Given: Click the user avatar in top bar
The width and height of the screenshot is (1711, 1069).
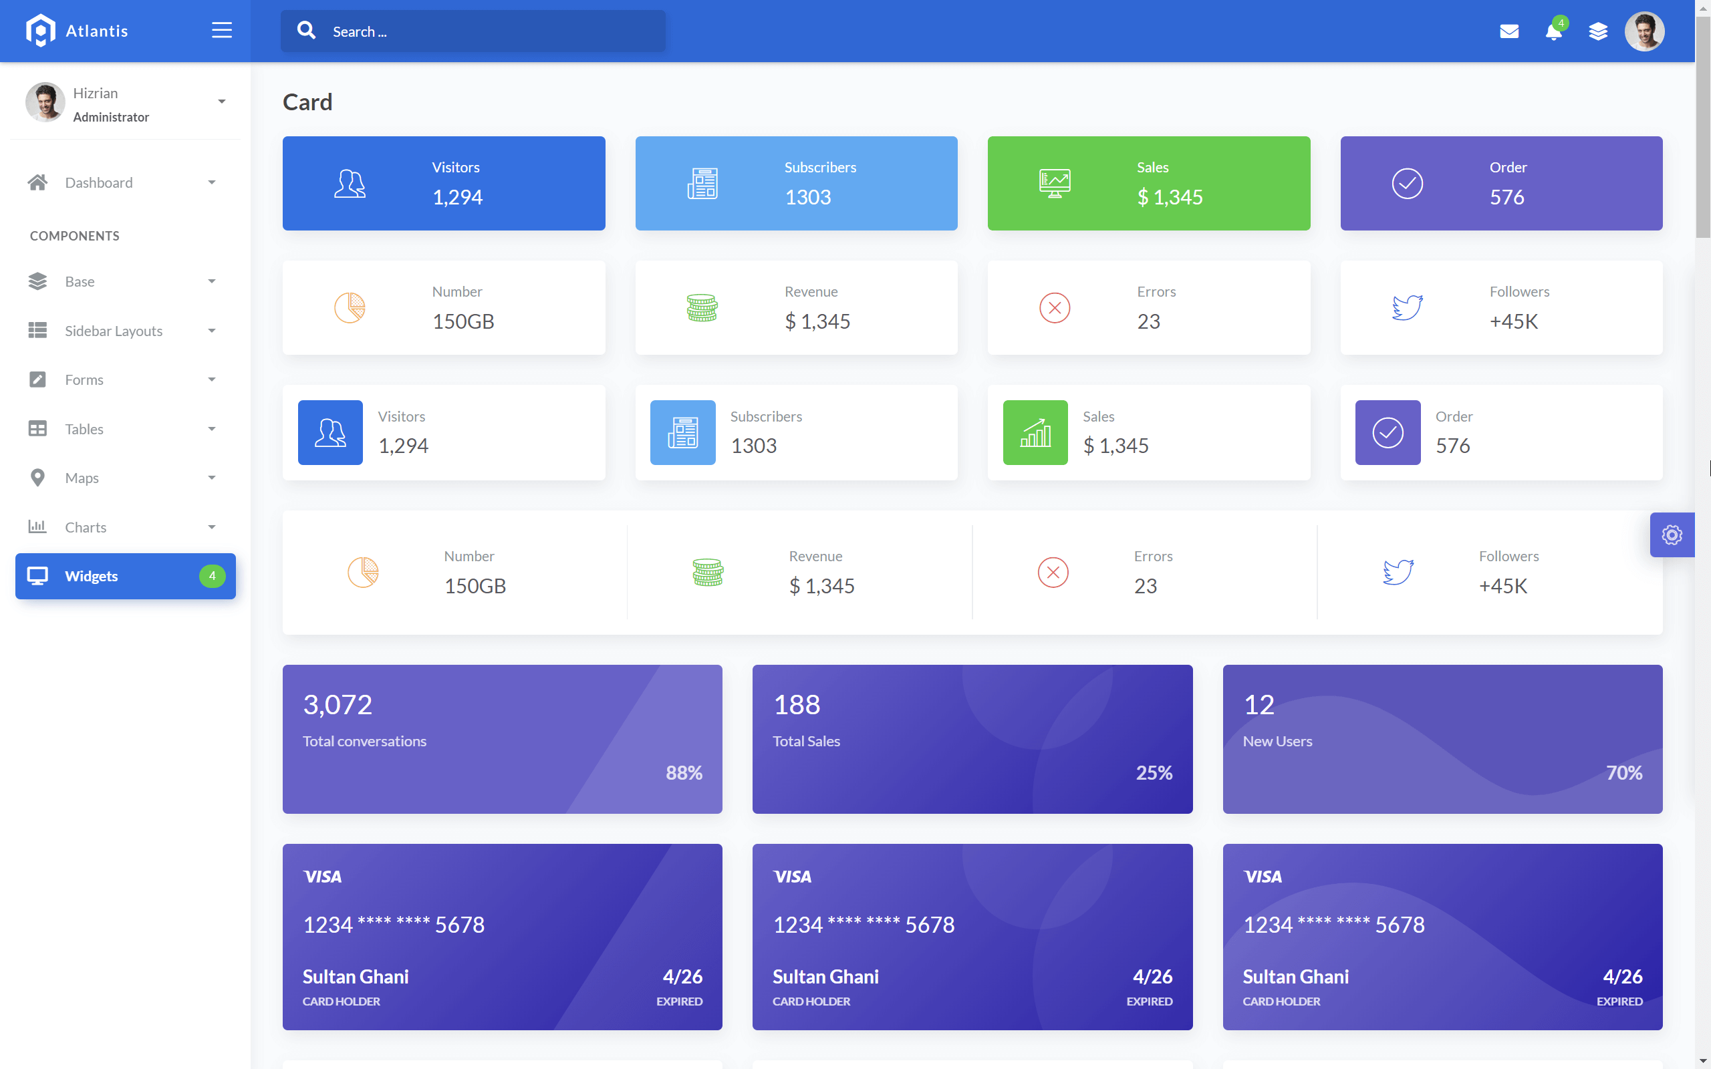Looking at the screenshot, I should click(1645, 31).
